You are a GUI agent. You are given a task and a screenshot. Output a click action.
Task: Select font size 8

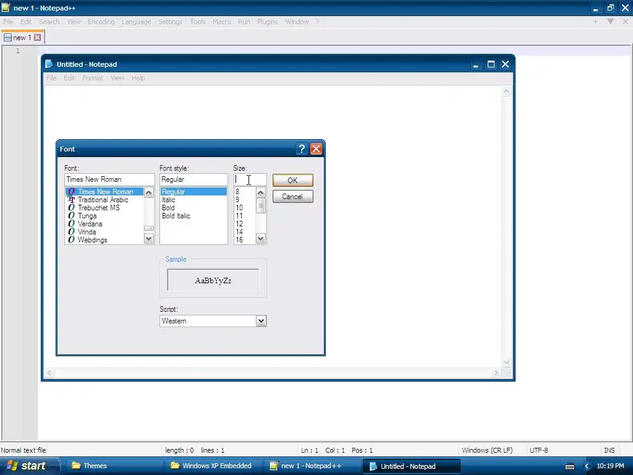pyautogui.click(x=245, y=192)
